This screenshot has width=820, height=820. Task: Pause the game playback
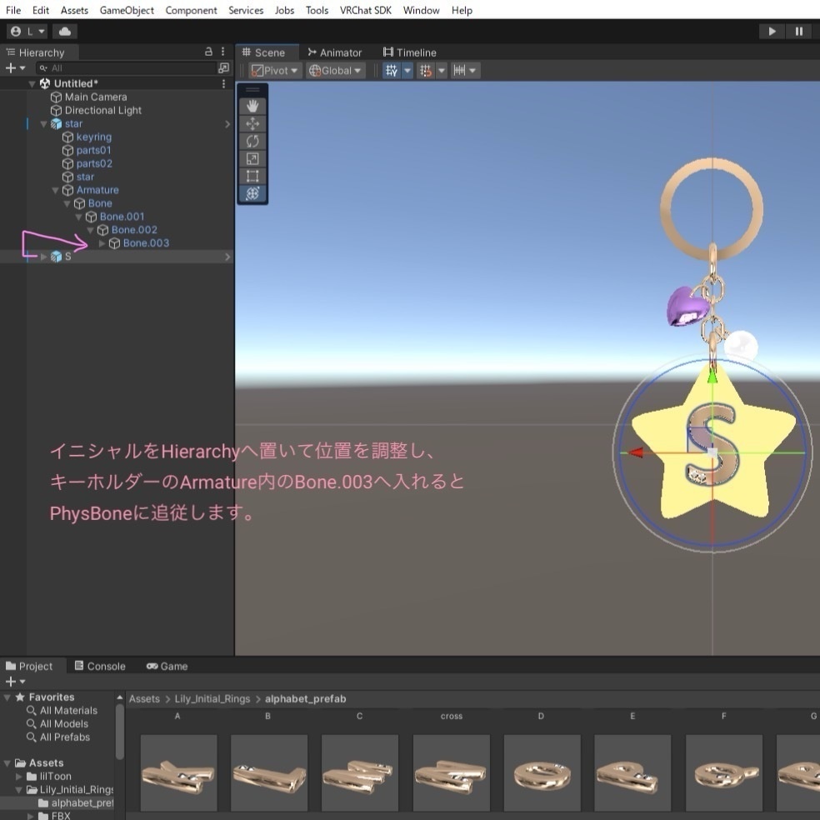[797, 30]
